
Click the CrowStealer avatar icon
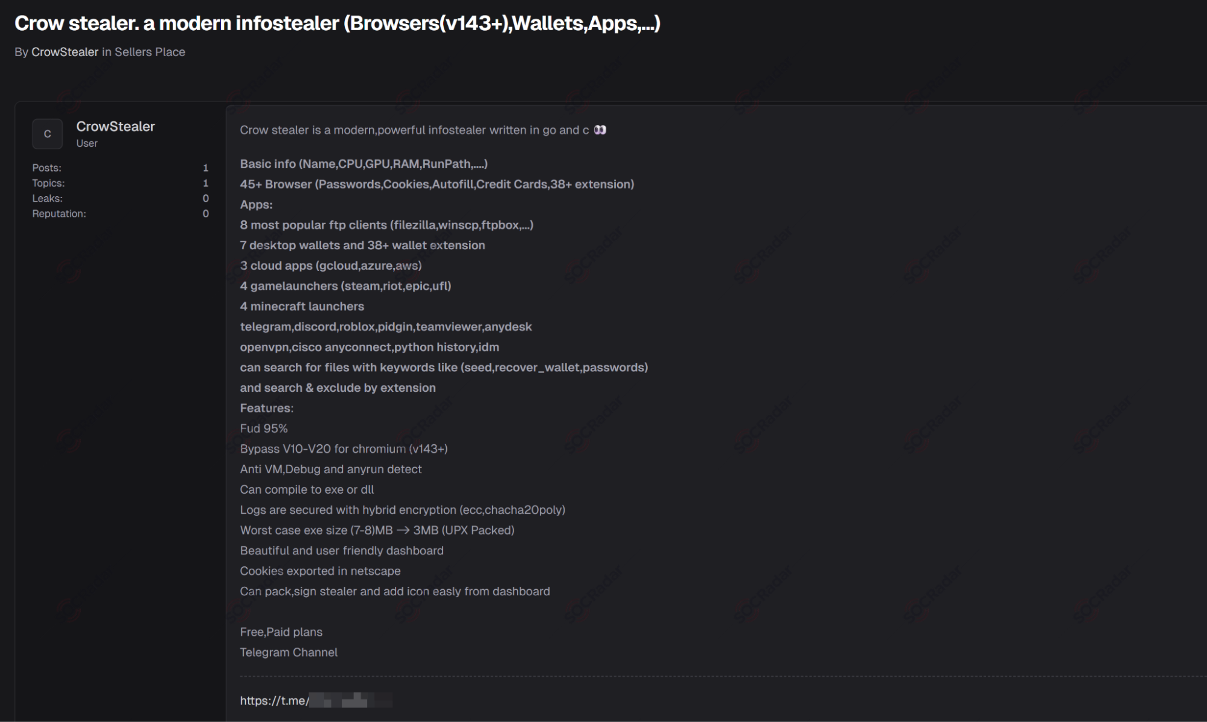pos(47,133)
